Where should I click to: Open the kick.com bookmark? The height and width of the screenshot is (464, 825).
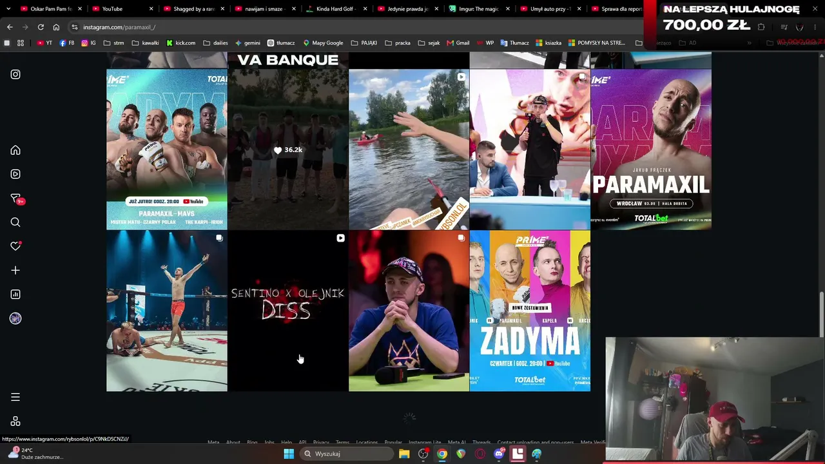coord(180,43)
